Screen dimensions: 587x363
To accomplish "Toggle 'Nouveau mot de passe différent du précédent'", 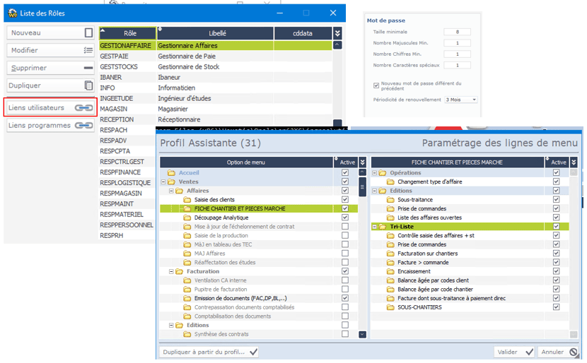I will 376,85.
